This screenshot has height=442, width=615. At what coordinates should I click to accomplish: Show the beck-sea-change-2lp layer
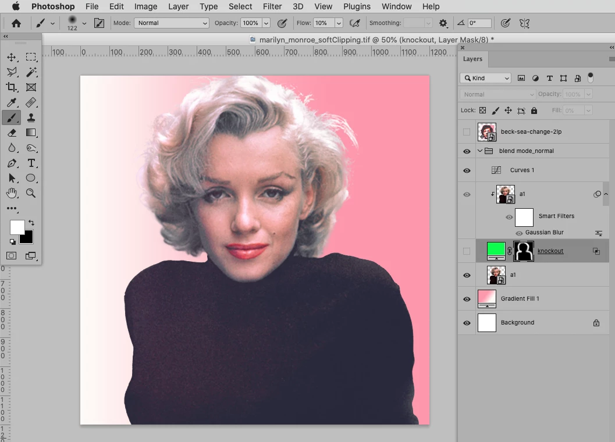tap(467, 132)
